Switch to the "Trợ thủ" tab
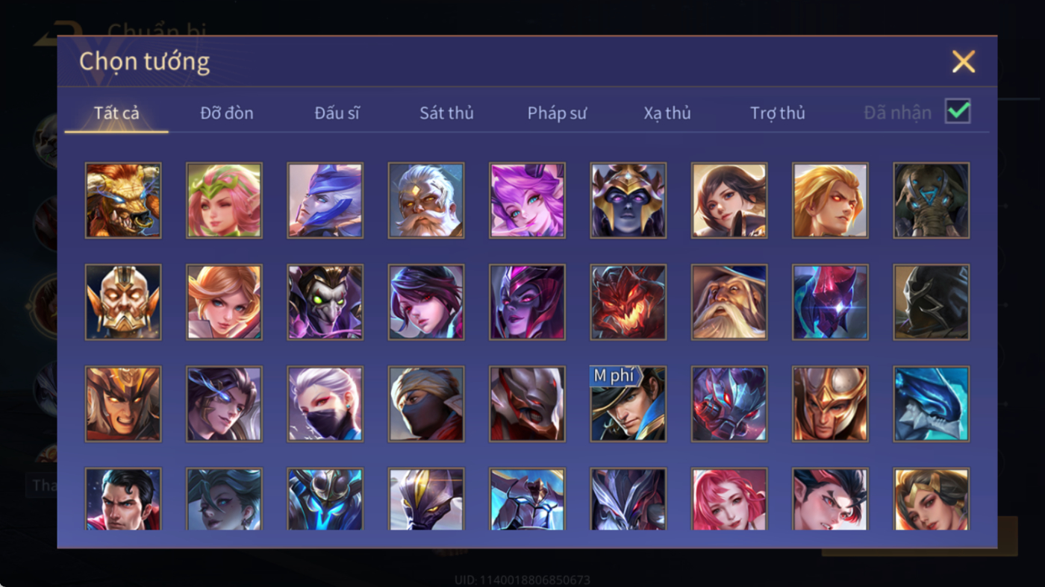 pyautogui.click(x=778, y=113)
